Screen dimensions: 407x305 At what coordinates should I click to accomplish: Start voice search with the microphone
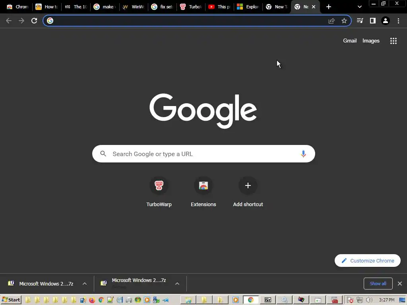click(x=303, y=154)
